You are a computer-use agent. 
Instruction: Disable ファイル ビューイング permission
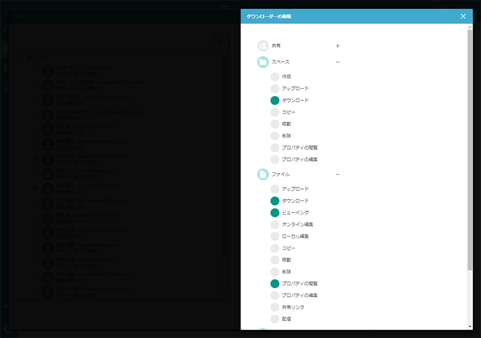tap(275, 213)
